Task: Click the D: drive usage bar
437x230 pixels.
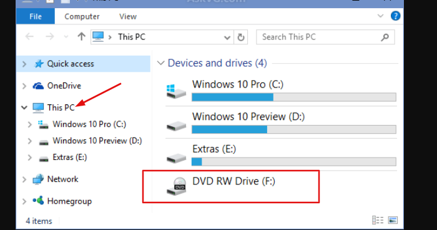Action: click(x=294, y=129)
